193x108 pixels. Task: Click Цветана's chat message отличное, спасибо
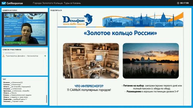click(16, 91)
